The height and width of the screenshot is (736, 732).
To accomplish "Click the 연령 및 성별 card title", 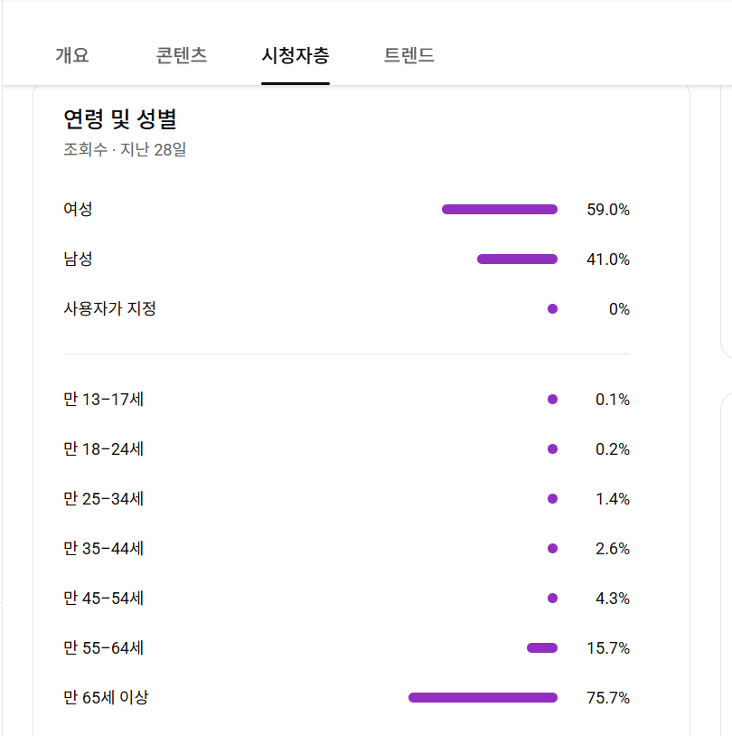I will [119, 118].
